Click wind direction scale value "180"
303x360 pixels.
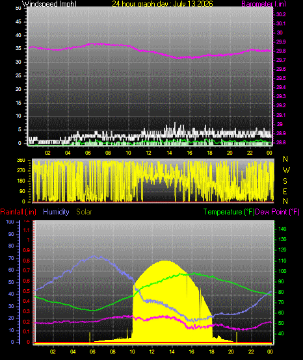point(21,181)
